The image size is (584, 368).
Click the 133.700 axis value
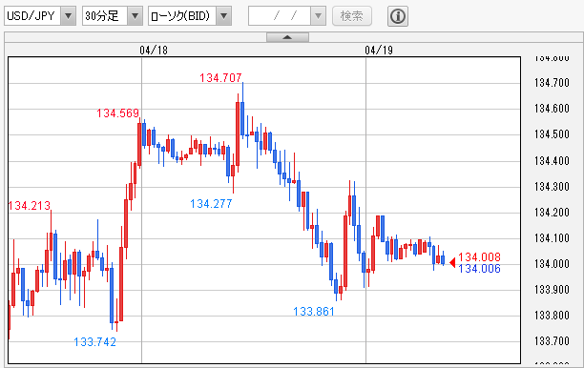tap(552, 341)
